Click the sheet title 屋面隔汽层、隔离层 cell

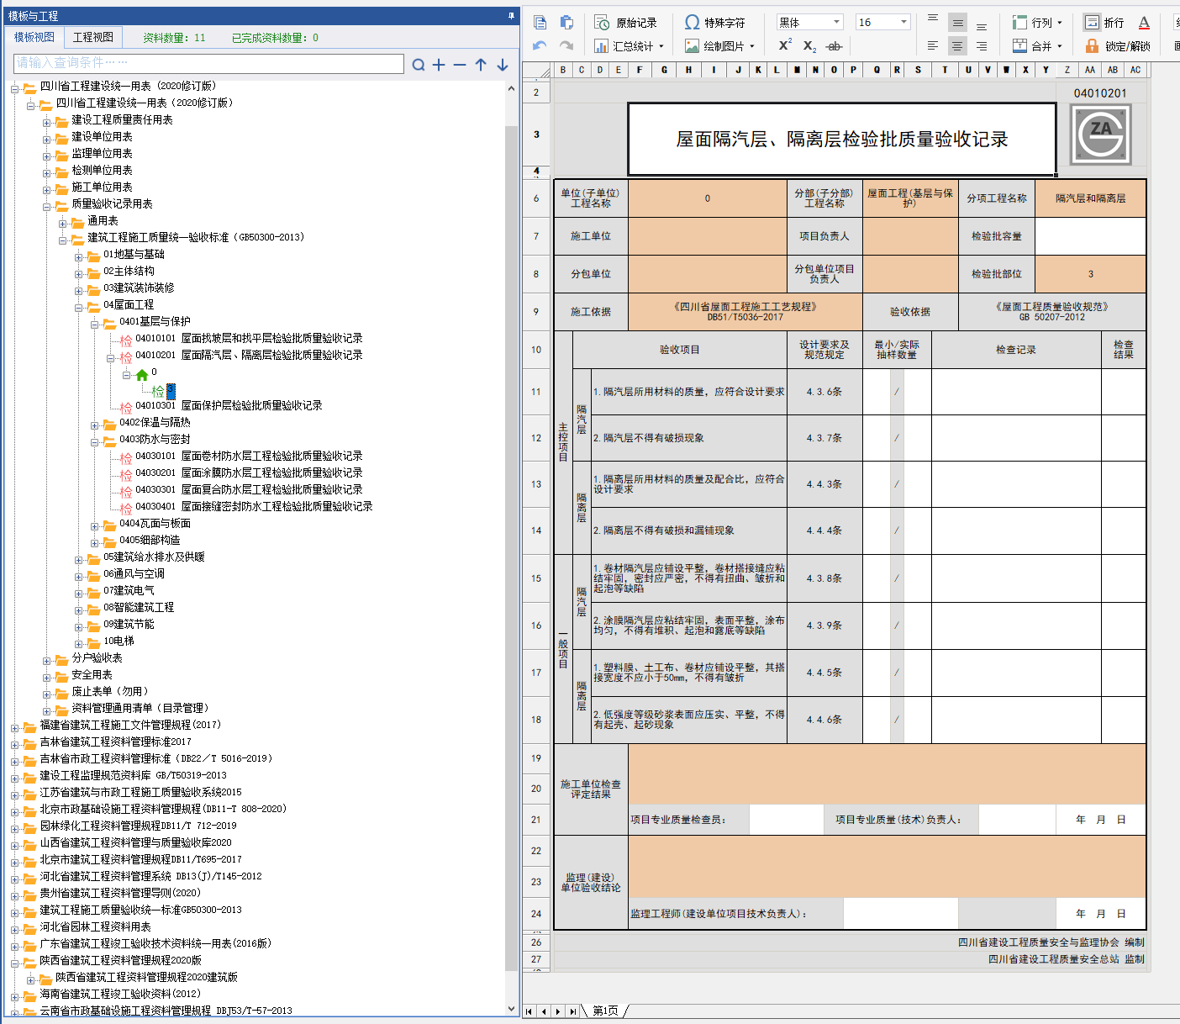(841, 139)
